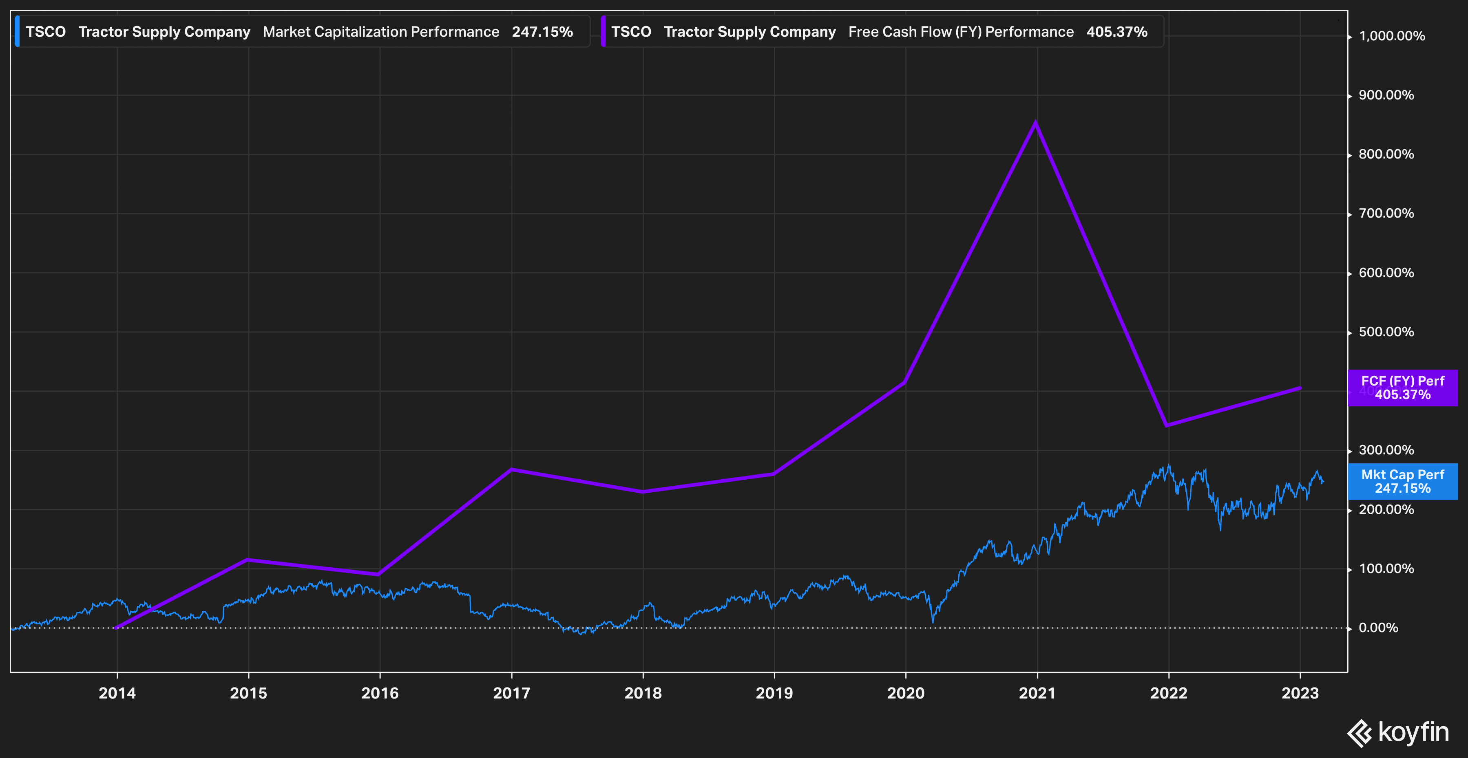Screen dimensions: 1468x758
Task: Click the 2020 x-axis label
Action: [906, 693]
